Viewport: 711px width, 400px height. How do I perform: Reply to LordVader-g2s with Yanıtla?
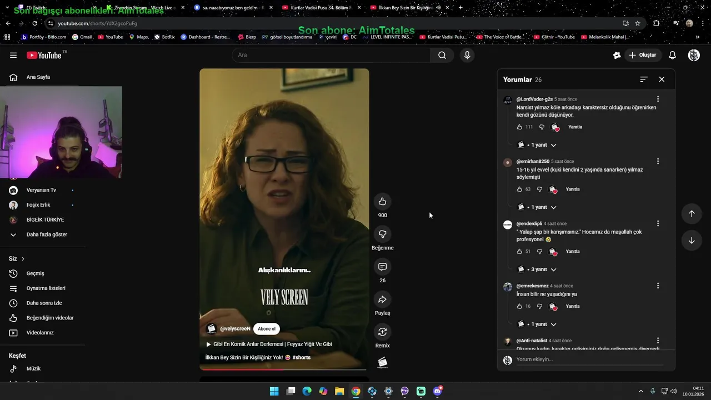click(x=575, y=127)
